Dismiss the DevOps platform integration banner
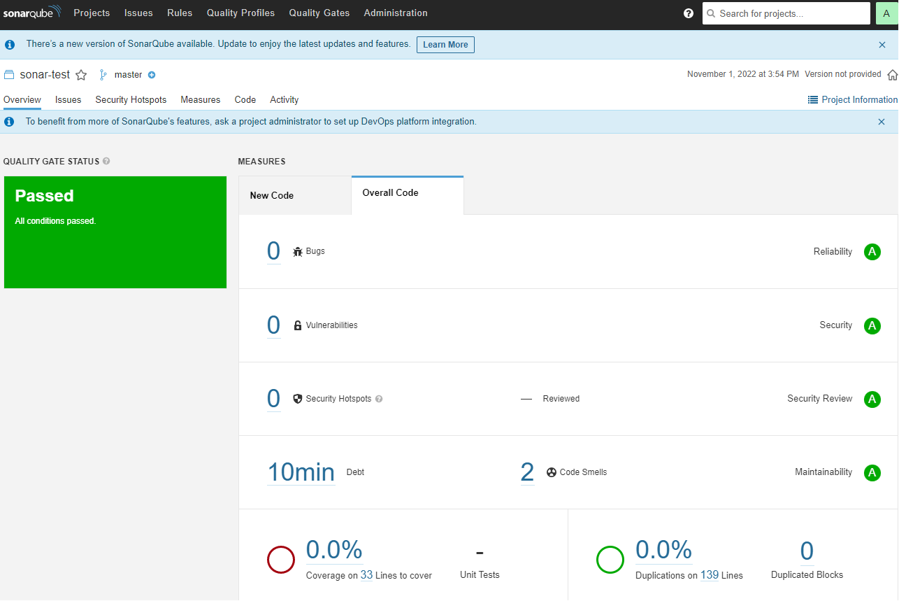Screen dimensions: 899x601 click(x=882, y=122)
